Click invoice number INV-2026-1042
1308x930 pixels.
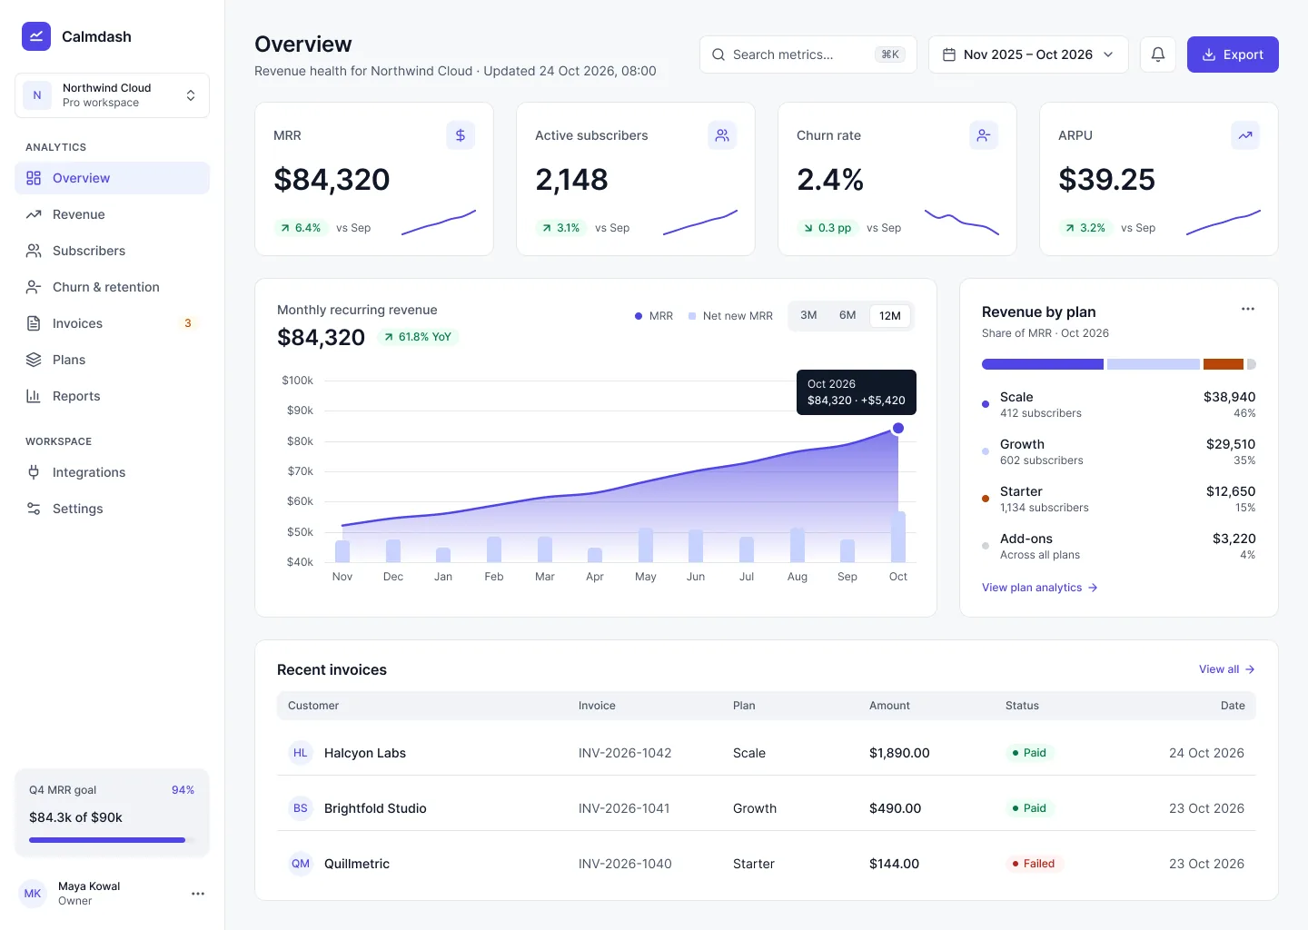(x=625, y=753)
